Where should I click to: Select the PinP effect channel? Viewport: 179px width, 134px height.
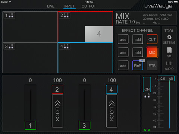coord(138,66)
